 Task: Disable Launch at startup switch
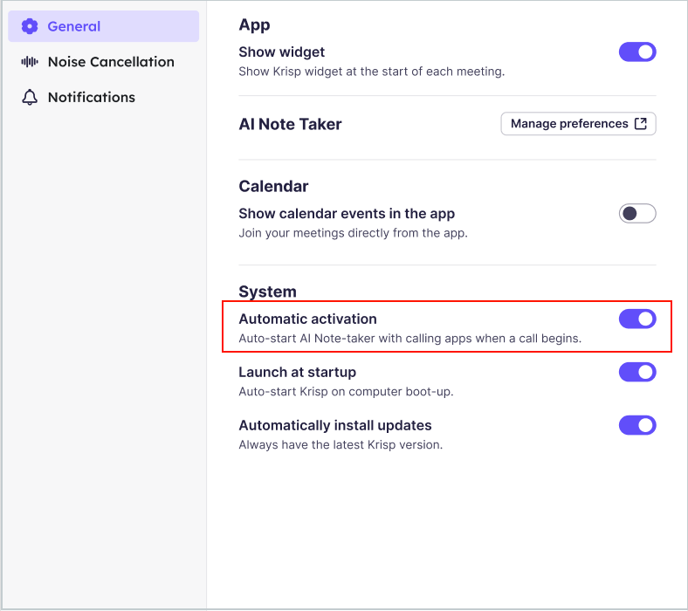tap(637, 372)
